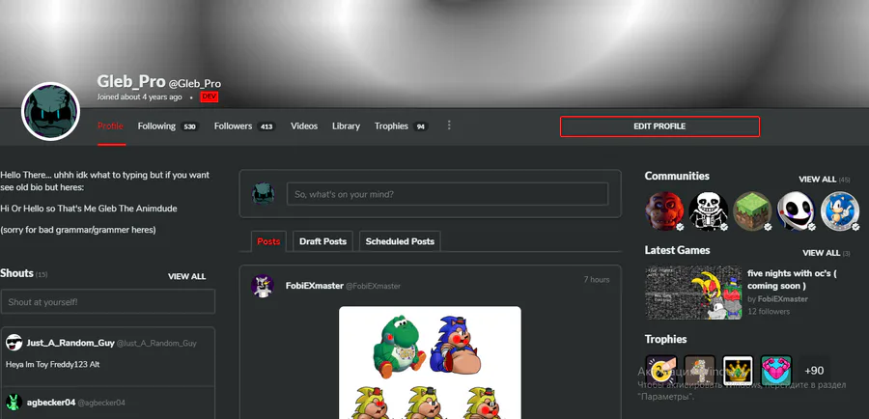Click the FobiEXmaster game author link
The image size is (869, 419).
click(782, 298)
